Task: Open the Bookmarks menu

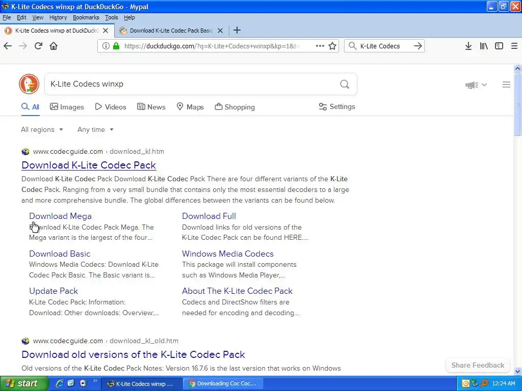Action: (x=86, y=17)
